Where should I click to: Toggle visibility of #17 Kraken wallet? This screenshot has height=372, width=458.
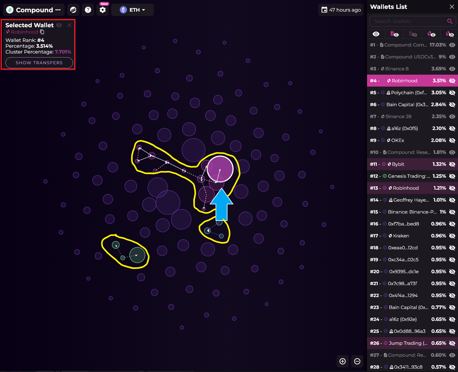tap(452, 236)
